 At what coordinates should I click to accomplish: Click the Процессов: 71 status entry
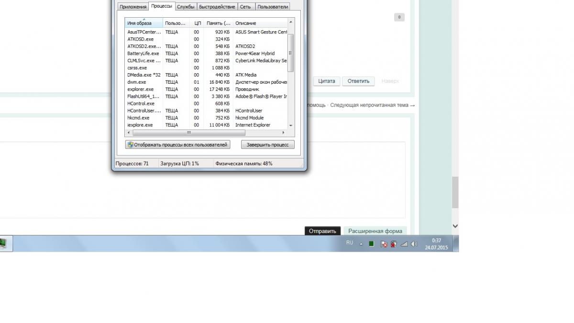click(132, 163)
